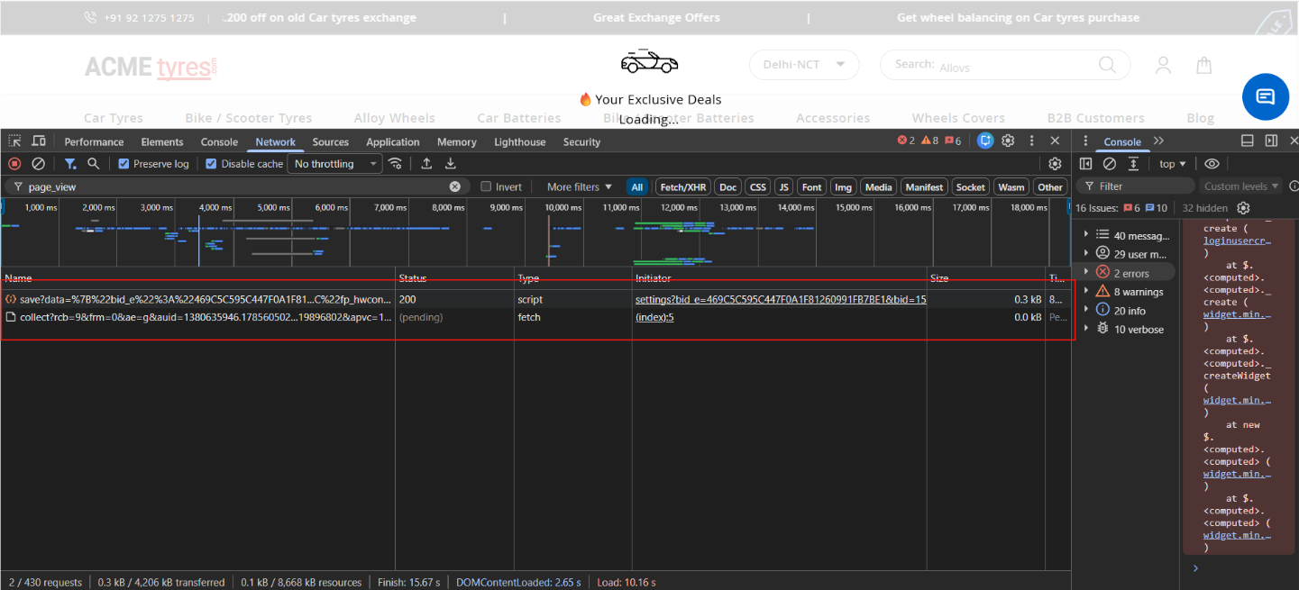Enable the Invert filter checkbox
This screenshot has height=590, width=1299.
486,186
